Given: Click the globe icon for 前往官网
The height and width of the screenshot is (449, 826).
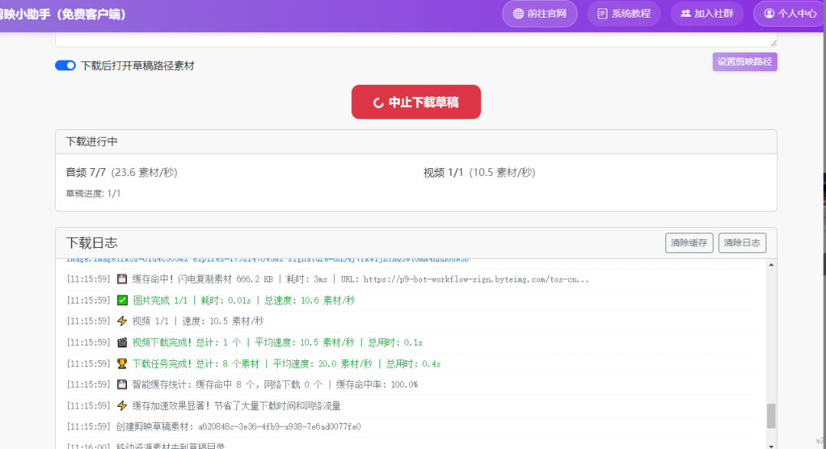Looking at the screenshot, I should click(x=519, y=14).
